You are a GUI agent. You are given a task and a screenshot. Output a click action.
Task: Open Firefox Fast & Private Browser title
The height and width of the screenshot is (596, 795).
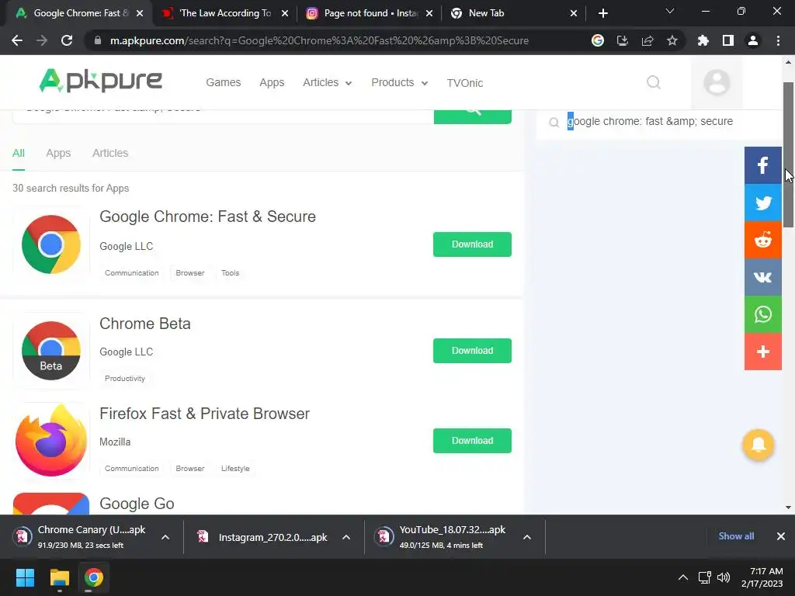(x=204, y=414)
